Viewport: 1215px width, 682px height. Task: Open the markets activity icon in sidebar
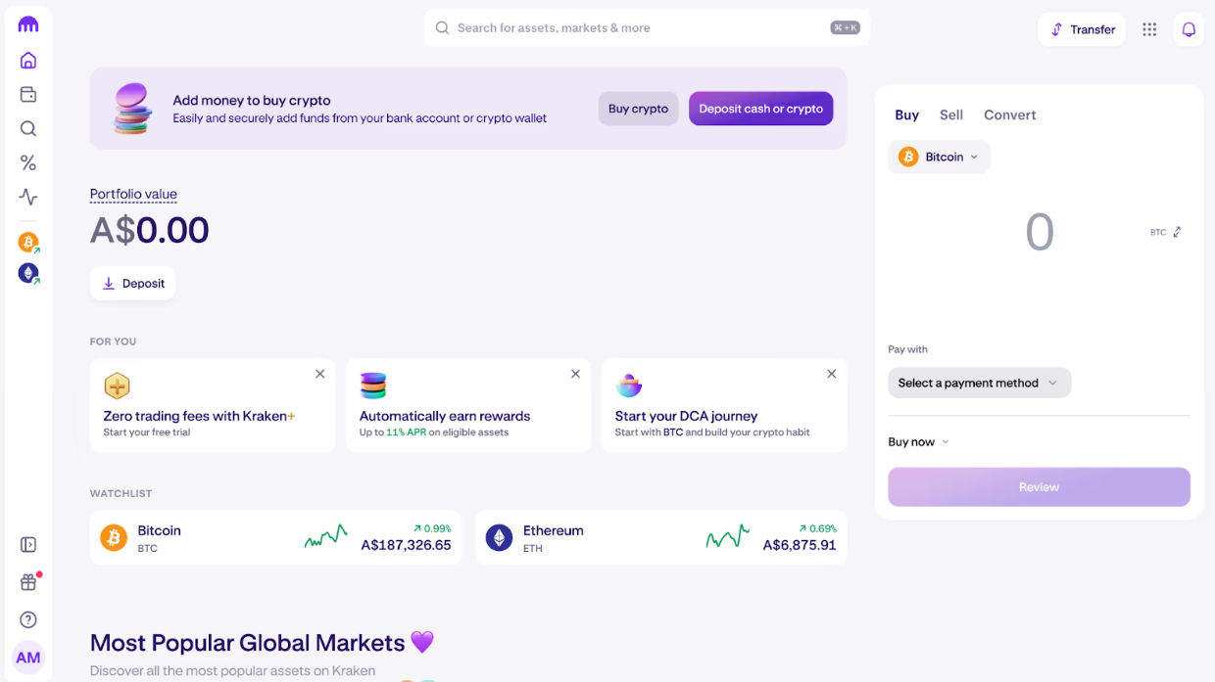tap(27, 197)
